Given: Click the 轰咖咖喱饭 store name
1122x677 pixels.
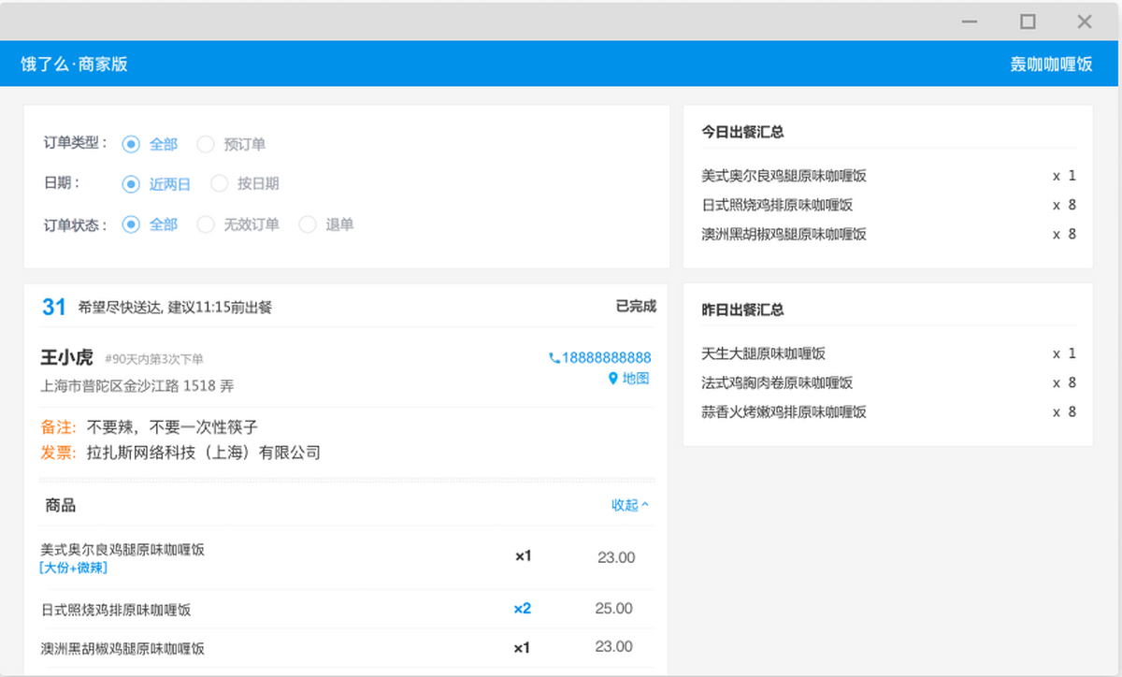Looking at the screenshot, I should pos(1051,65).
